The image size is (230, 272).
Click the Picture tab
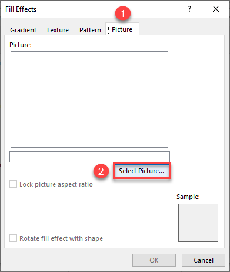click(122, 29)
